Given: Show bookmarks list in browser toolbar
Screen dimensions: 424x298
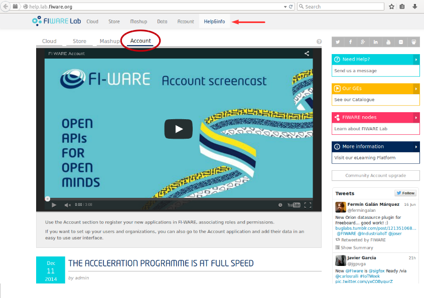Looking at the screenshot, I should click(402, 7).
